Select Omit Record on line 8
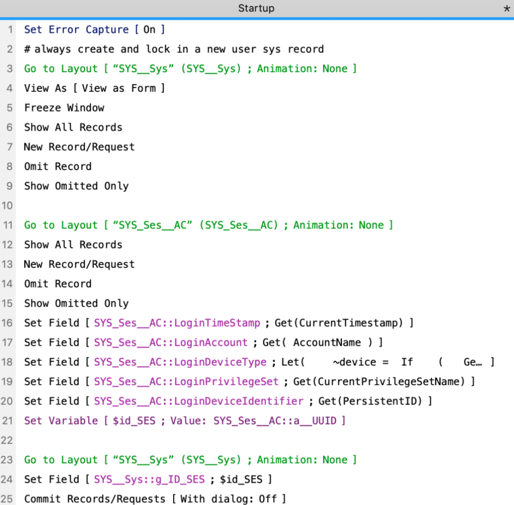This screenshot has width=514, height=505. (58, 167)
